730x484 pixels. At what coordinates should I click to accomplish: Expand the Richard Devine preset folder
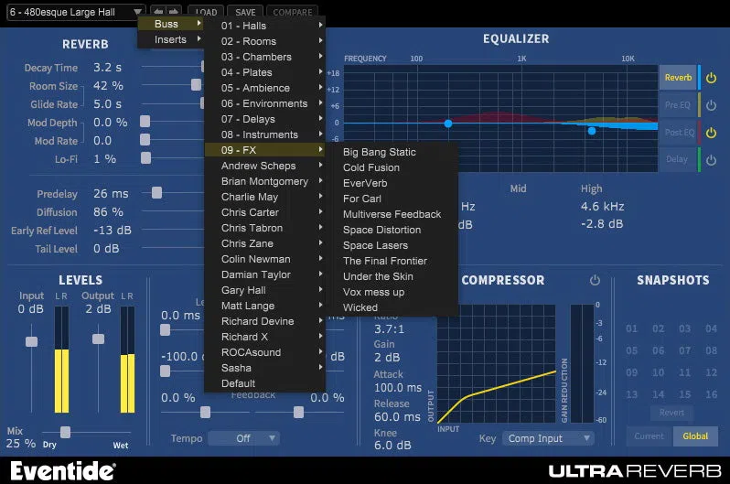click(x=265, y=321)
